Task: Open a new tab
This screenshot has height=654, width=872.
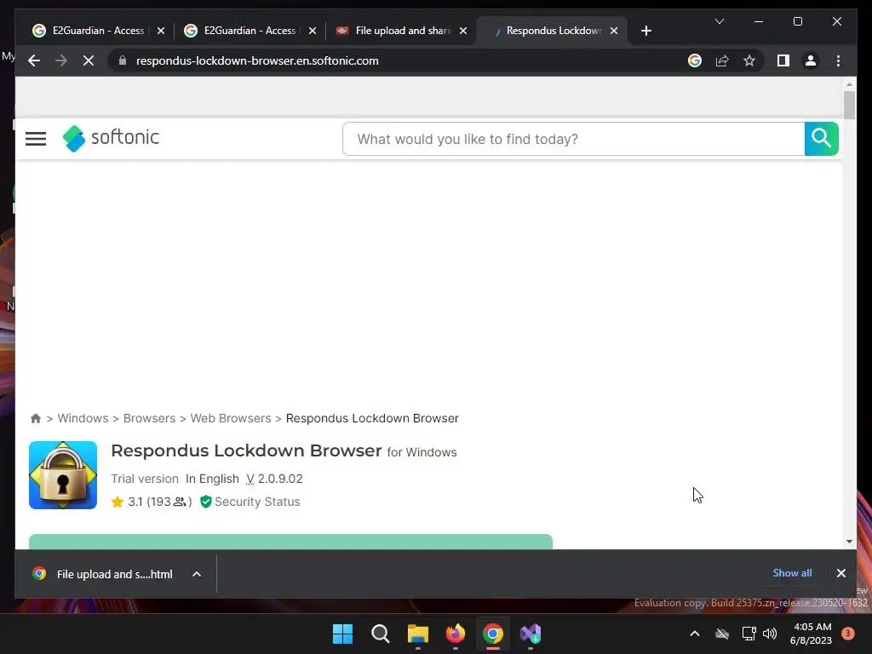Action: click(645, 31)
